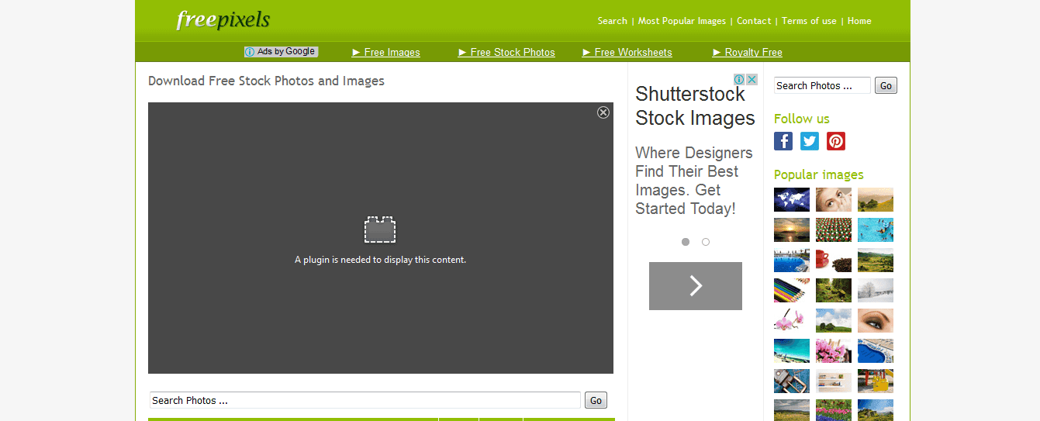
Task: Click the freepixels logo
Action: coord(223,19)
